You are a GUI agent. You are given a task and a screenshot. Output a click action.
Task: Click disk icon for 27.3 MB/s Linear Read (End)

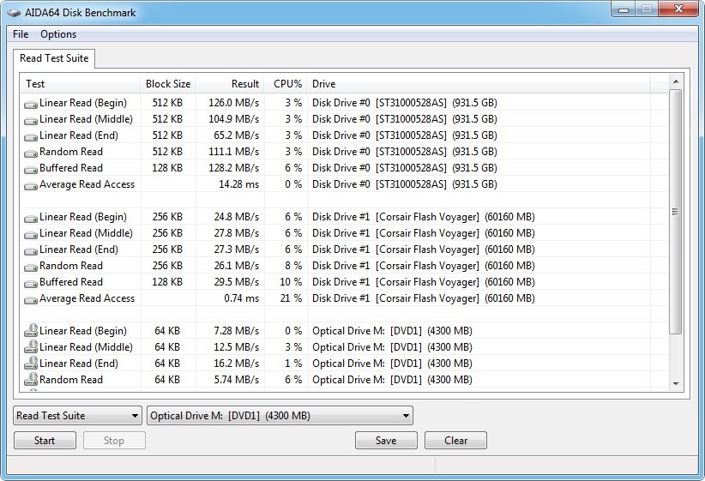point(31,251)
